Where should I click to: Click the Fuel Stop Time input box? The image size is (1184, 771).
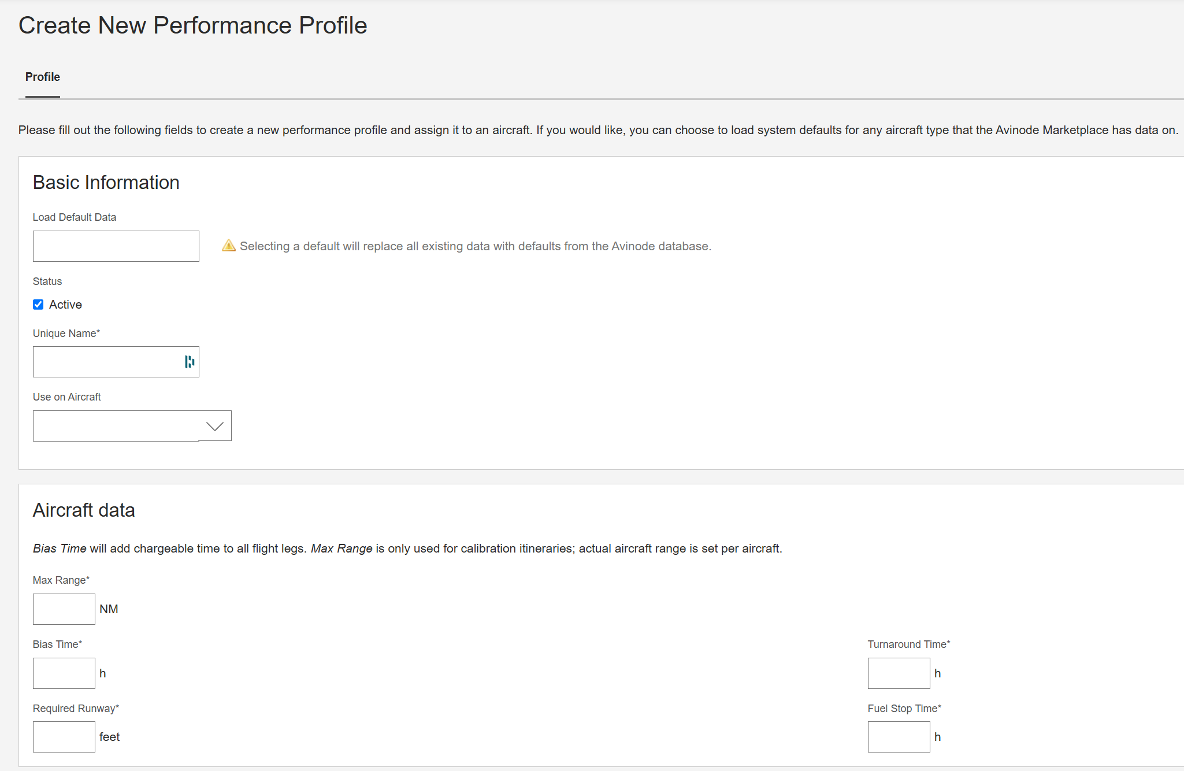coord(899,737)
